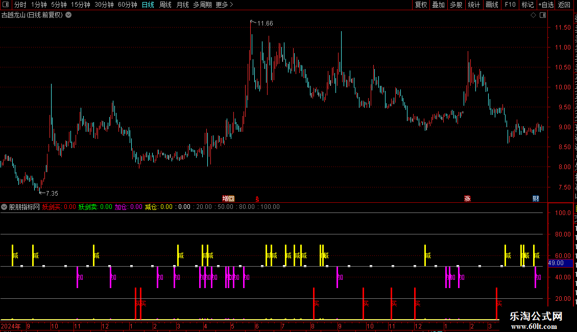
Task: Click the 涨 event marker
Action: pyautogui.click(x=467, y=198)
